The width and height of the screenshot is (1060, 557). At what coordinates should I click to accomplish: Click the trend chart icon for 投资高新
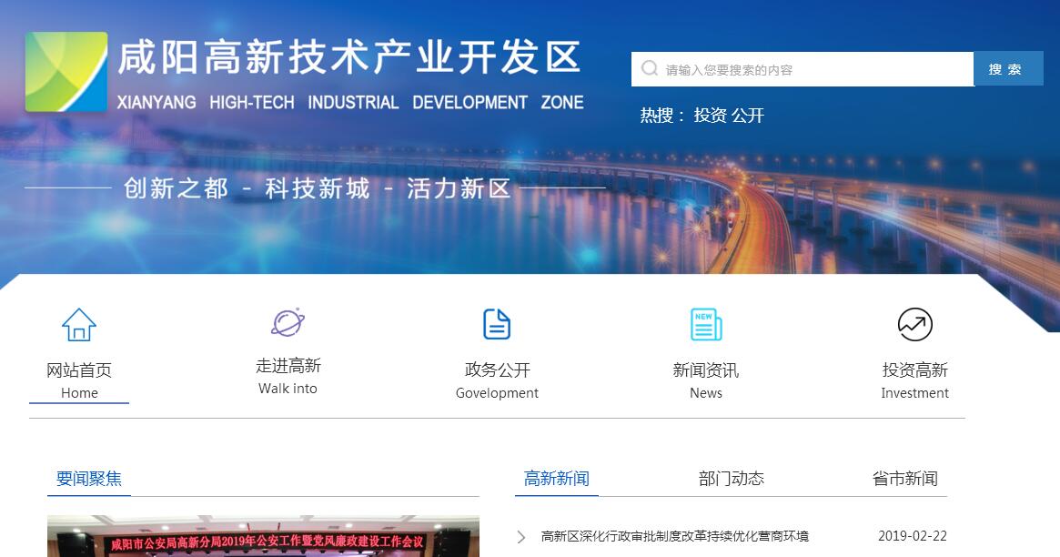click(x=914, y=324)
